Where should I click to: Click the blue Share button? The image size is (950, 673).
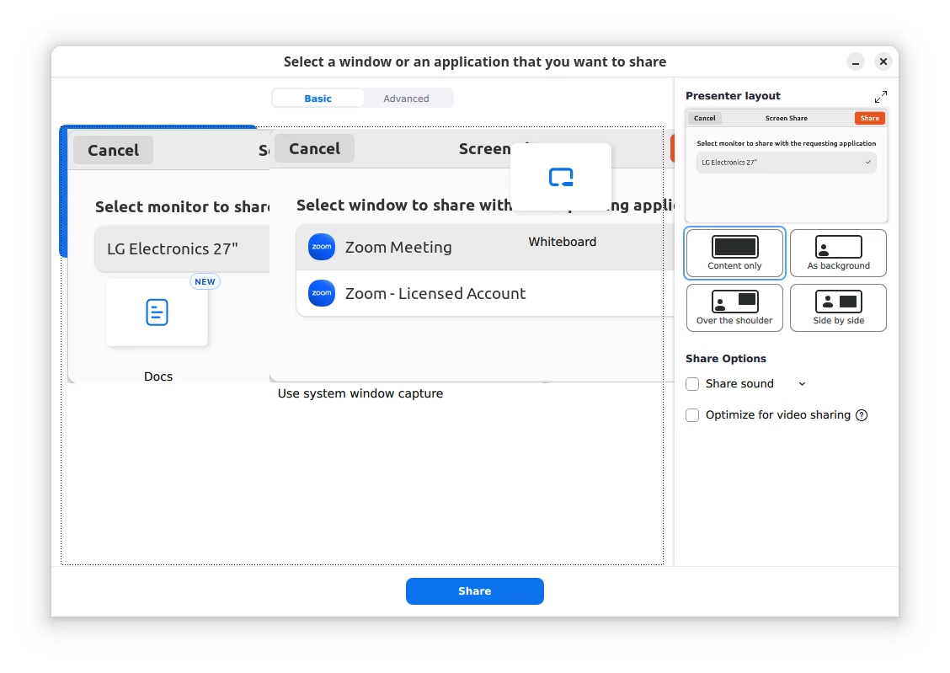[x=474, y=590]
